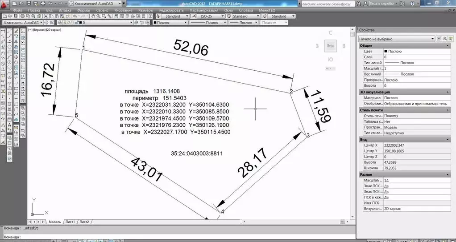Click the Open icon in quick access toolbar
The image size is (456, 242).
point(21,4)
